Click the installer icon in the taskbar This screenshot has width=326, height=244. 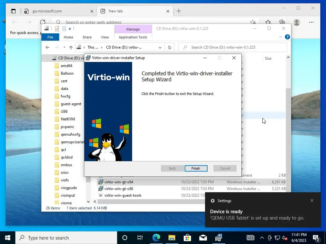coord(218,238)
